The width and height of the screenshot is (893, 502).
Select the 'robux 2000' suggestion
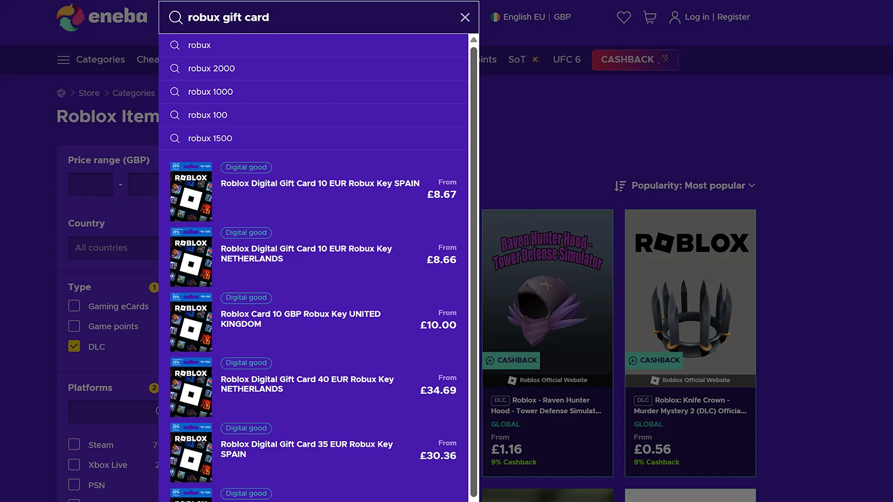point(314,69)
